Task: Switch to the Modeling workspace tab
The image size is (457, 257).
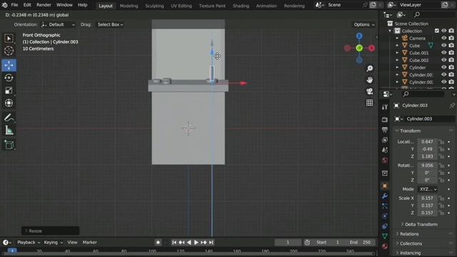Action: (x=129, y=6)
